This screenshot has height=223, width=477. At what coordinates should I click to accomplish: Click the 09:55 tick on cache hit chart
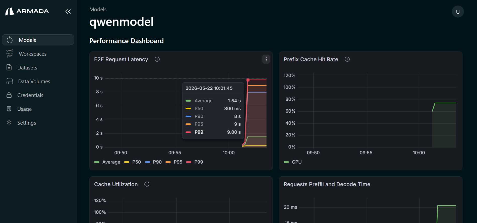tap(366, 153)
